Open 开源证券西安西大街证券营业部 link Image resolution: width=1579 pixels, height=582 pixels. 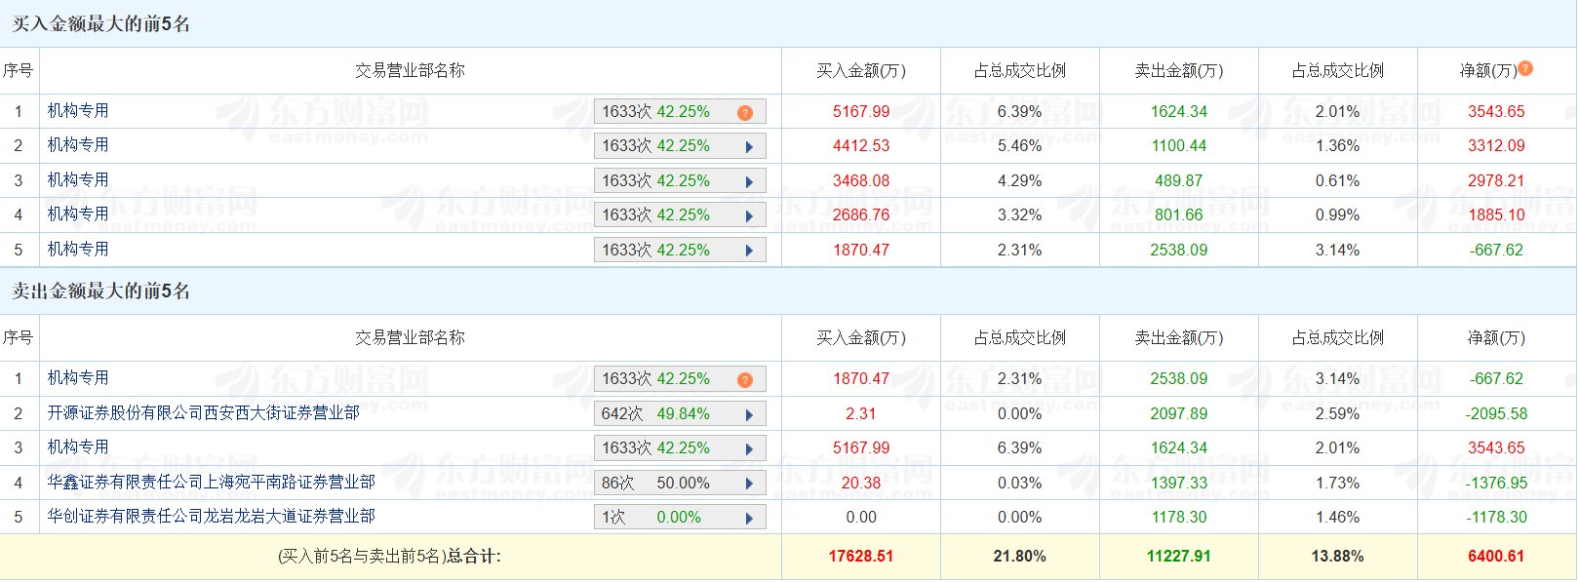point(203,413)
